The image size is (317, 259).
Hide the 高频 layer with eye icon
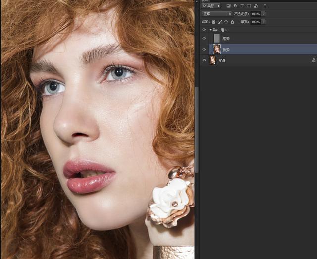pyautogui.click(x=204, y=38)
